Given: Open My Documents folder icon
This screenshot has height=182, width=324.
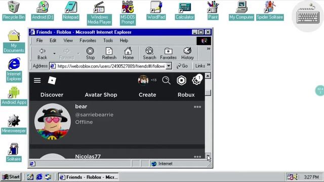Looking at the screenshot, I should click(14, 41).
